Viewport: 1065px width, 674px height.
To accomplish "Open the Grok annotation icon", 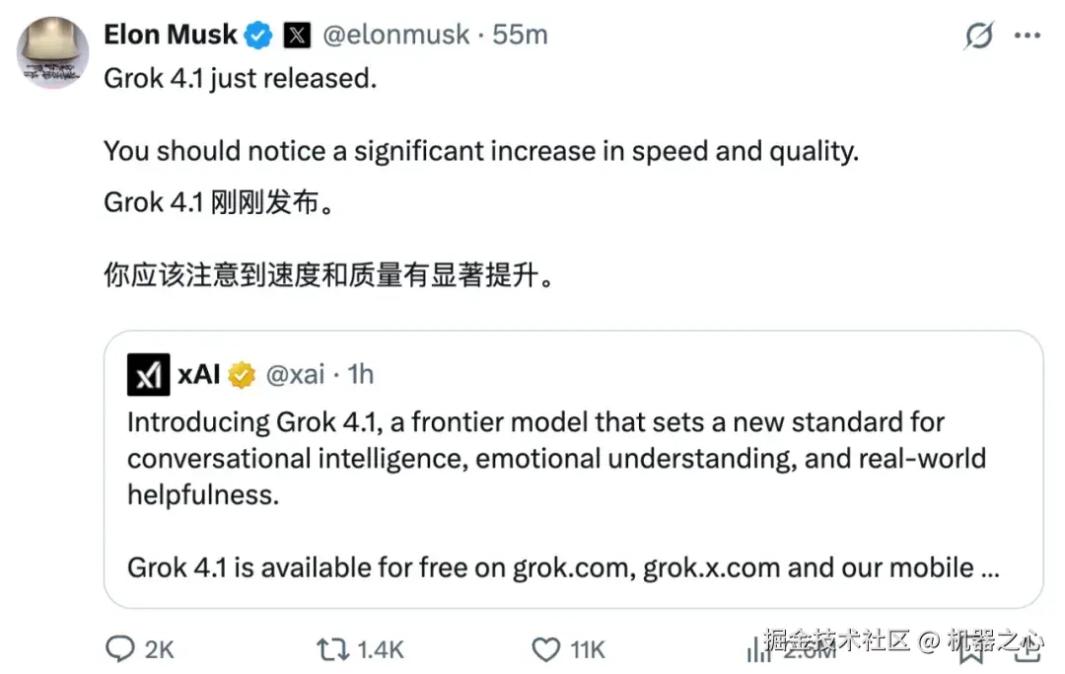I will coord(977,36).
